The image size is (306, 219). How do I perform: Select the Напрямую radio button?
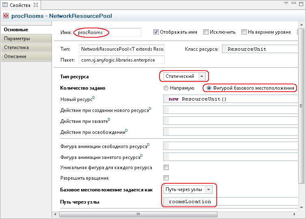(x=166, y=88)
